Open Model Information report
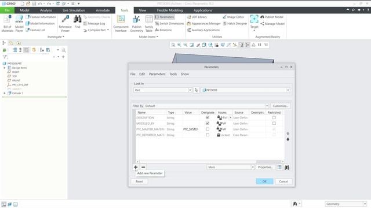The width and height of the screenshot is (371, 208). [40, 24]
